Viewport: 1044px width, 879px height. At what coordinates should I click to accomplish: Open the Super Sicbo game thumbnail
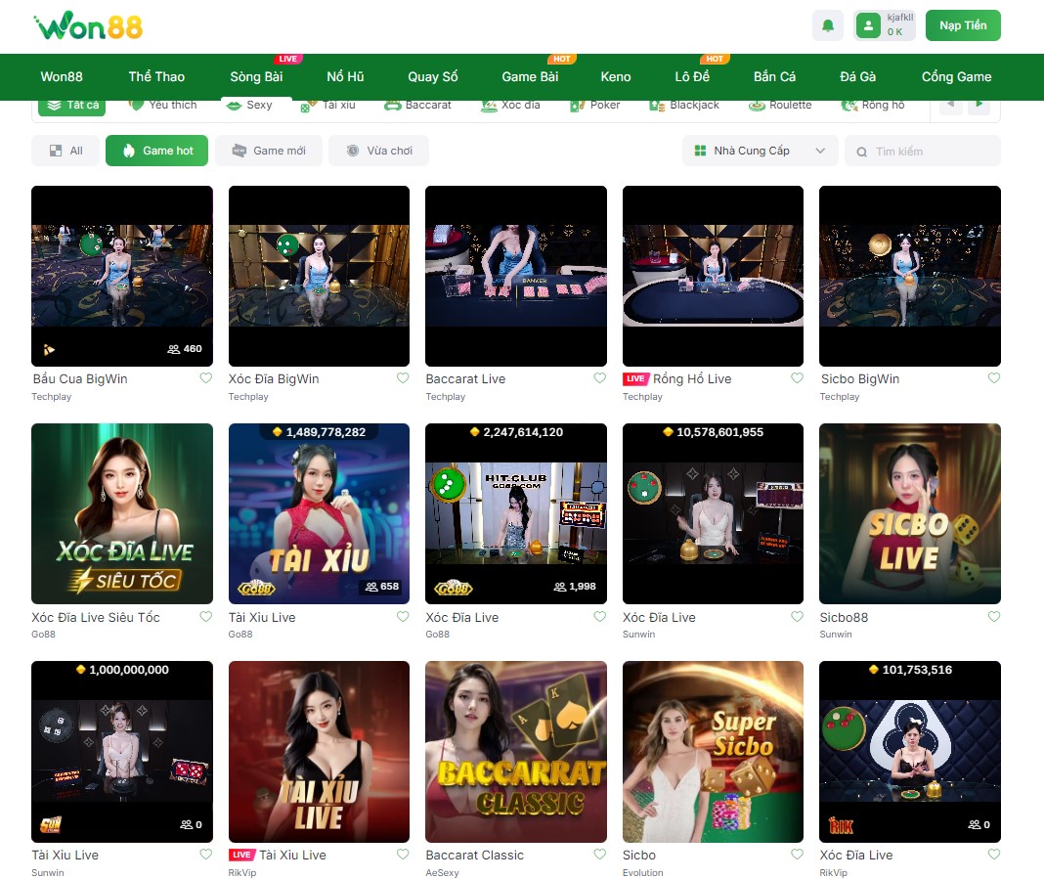(x=713, y=751)
